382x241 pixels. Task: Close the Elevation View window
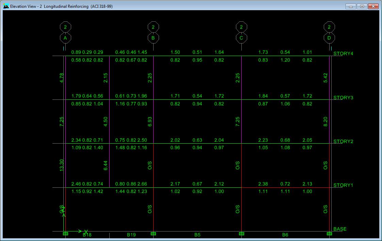373,6
